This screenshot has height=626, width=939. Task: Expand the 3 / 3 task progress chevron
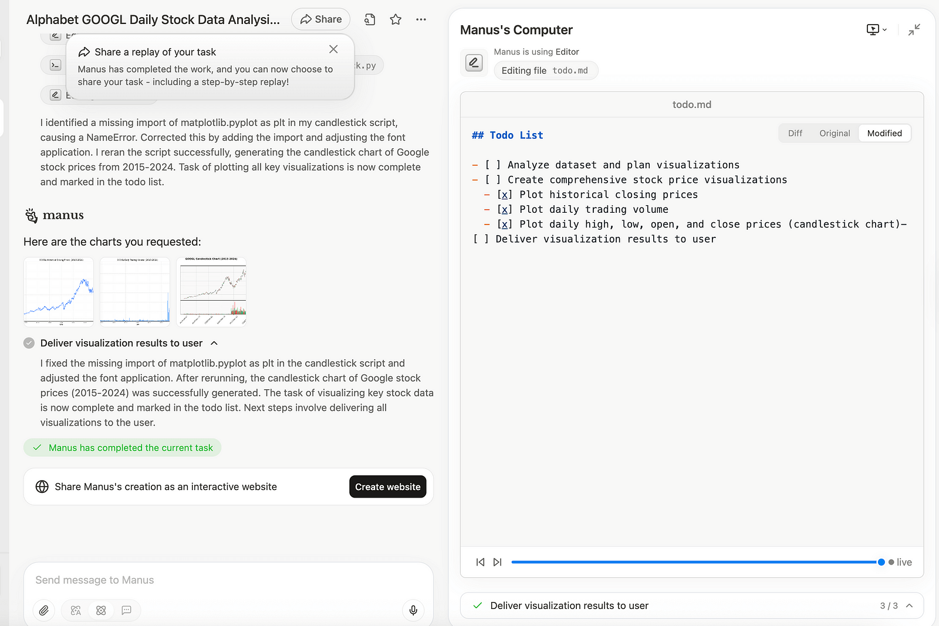click(909, 605)
